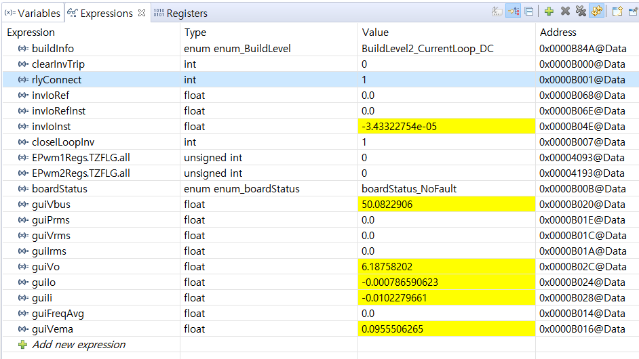Click the Collapse All toolbar icon
The image size is (639, 359).
(x=529, y=12)
